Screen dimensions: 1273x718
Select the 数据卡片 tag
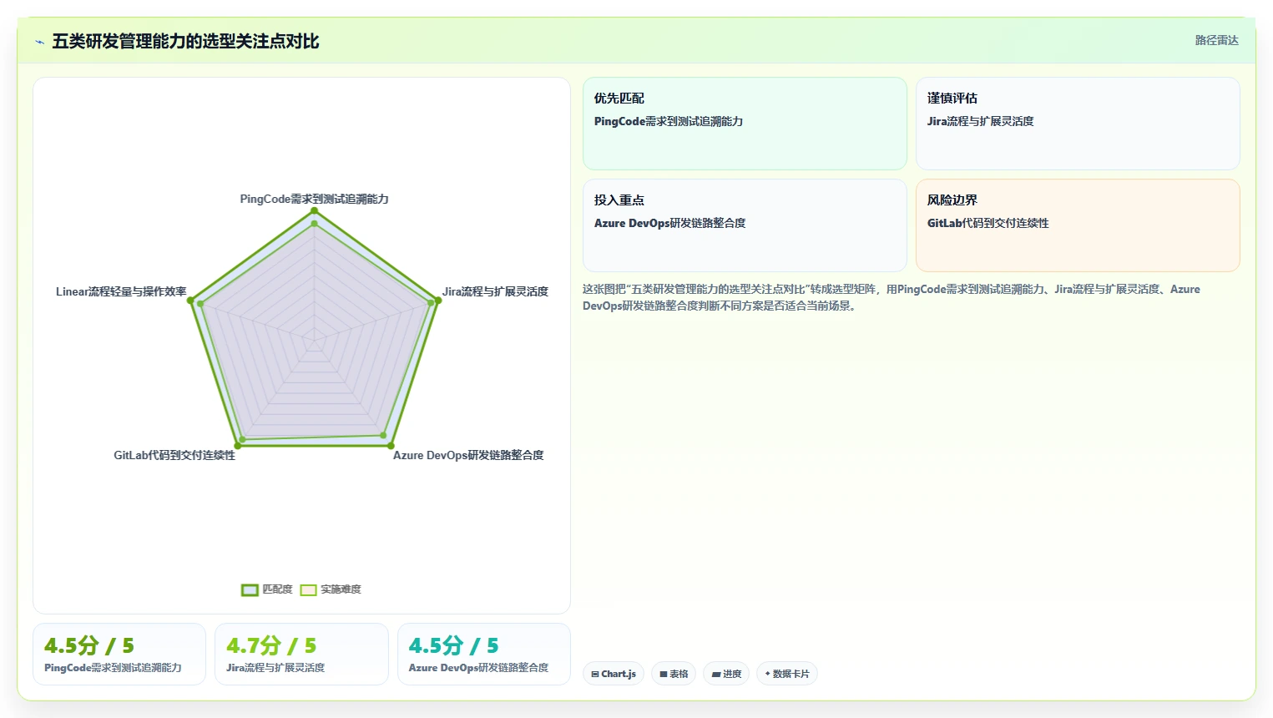pyautogui.click(x=786, y=674)
